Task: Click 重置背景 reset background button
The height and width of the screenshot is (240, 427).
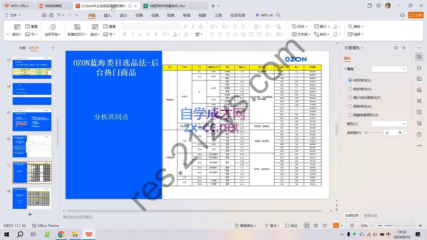Action: [x=370, y=216]
